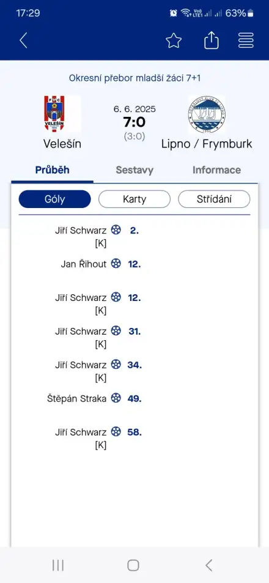
Task: Switch to the Karty filter pill
Action: [x=134, y=199]
